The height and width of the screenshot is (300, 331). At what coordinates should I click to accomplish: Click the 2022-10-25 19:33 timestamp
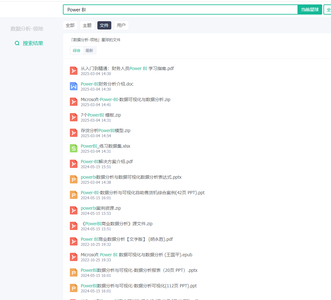click(x=96, y=260)
